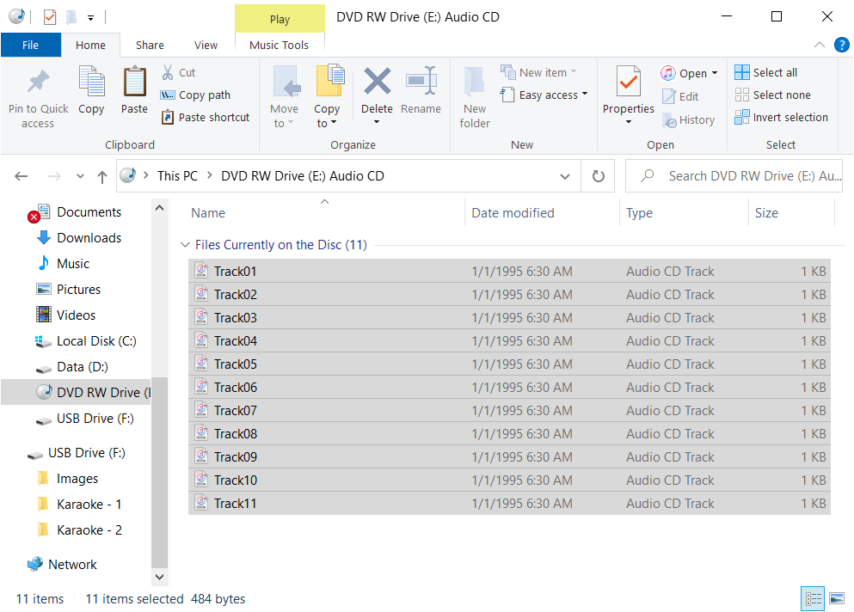Switch to Details view icon in status bar
The image size is (854, 612).
813,599
